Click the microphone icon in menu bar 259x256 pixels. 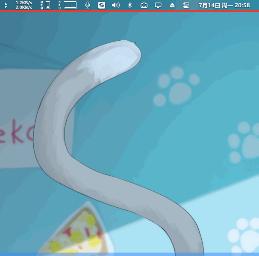(88, 5)
